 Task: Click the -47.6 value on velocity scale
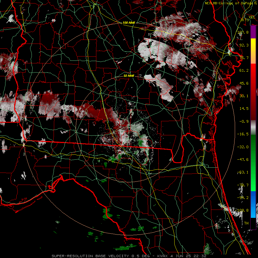pos(243,159)
